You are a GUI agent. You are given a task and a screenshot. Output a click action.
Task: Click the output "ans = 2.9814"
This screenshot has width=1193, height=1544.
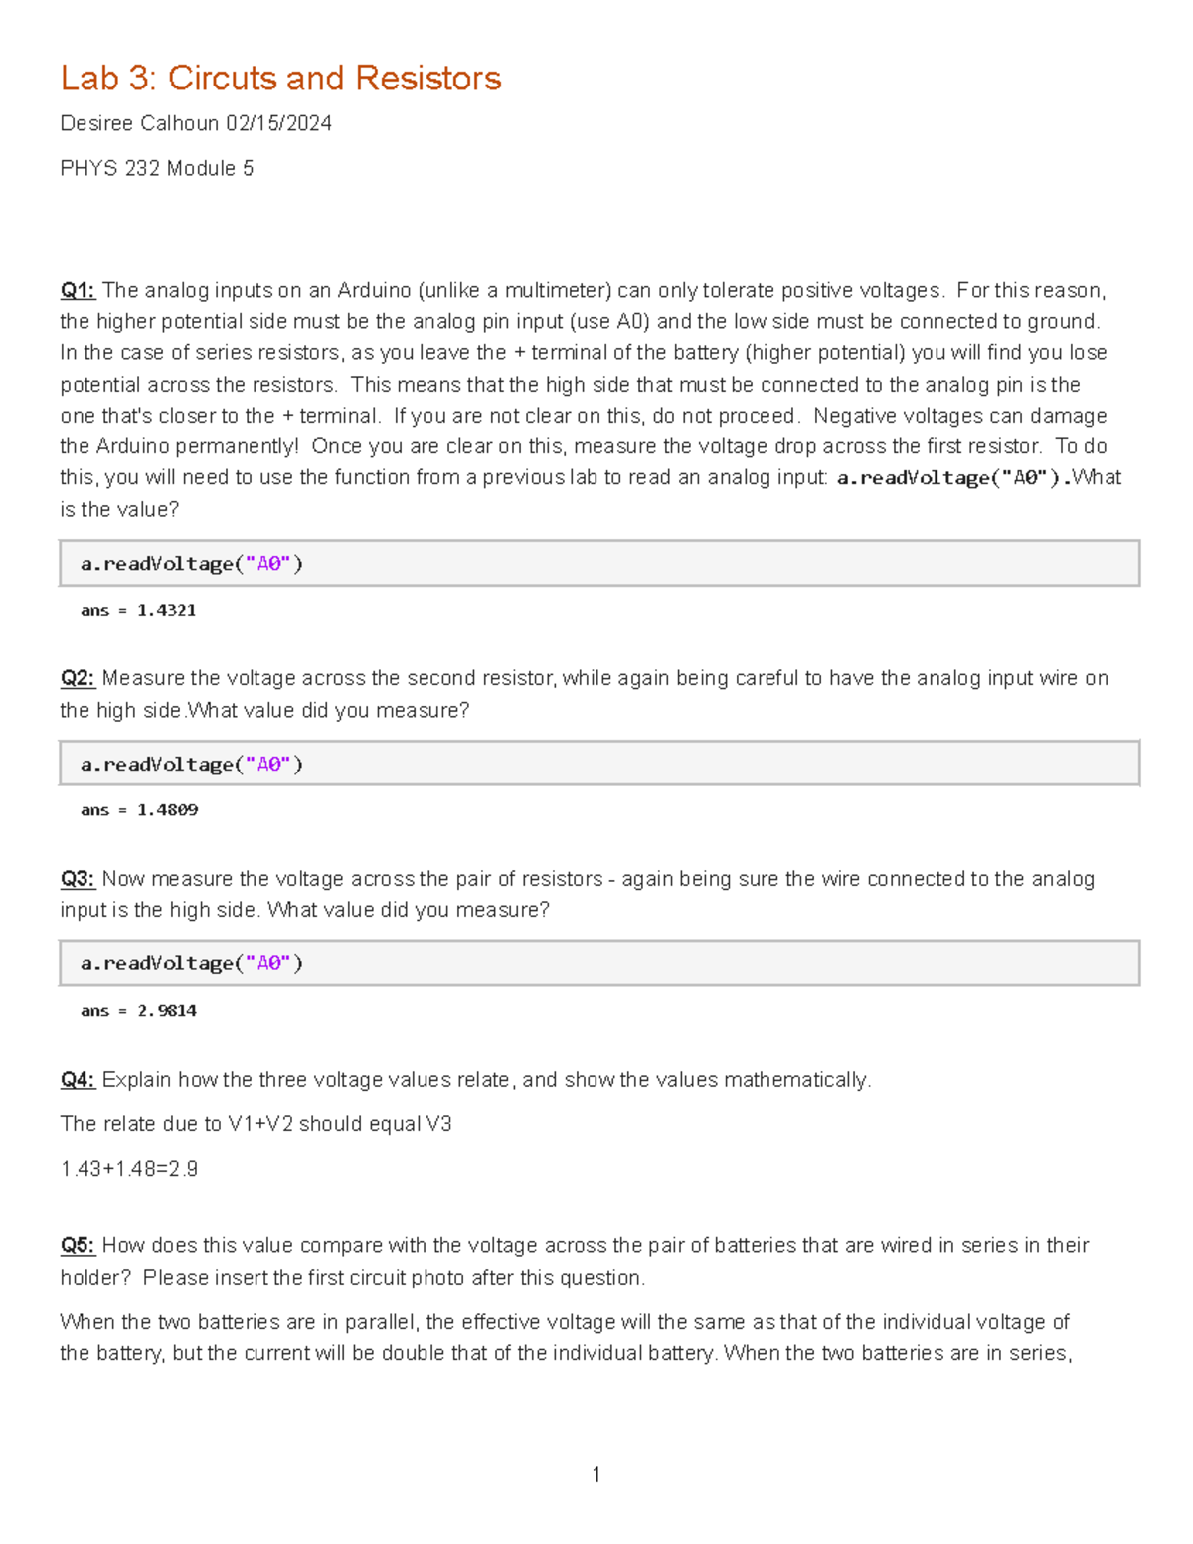coord(138,1011)
